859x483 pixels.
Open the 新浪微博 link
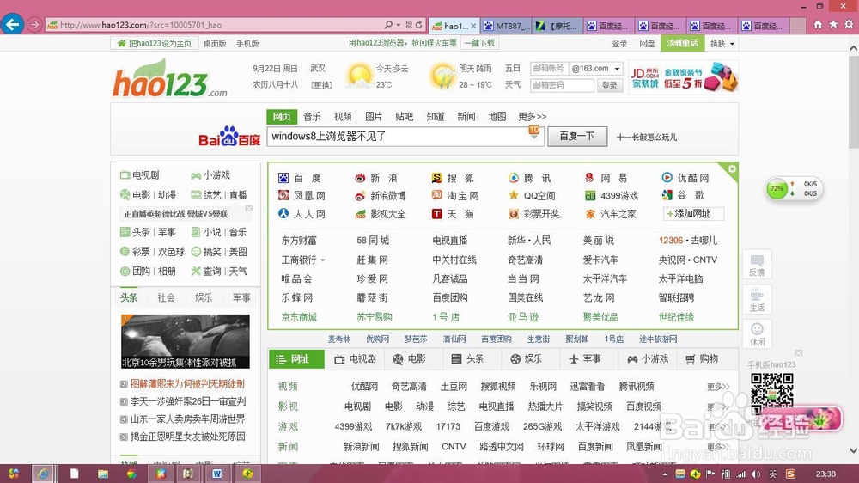click(381, 196)
